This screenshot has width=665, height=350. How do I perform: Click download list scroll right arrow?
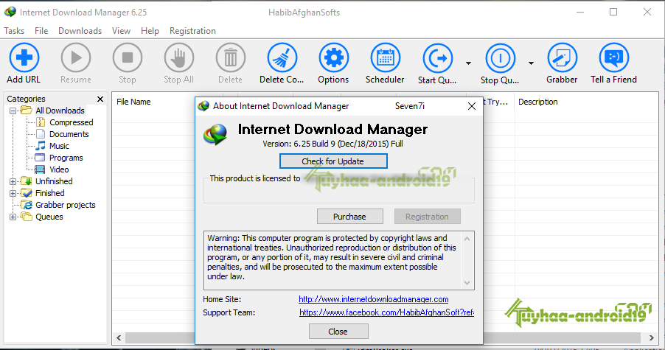[652, 337]
